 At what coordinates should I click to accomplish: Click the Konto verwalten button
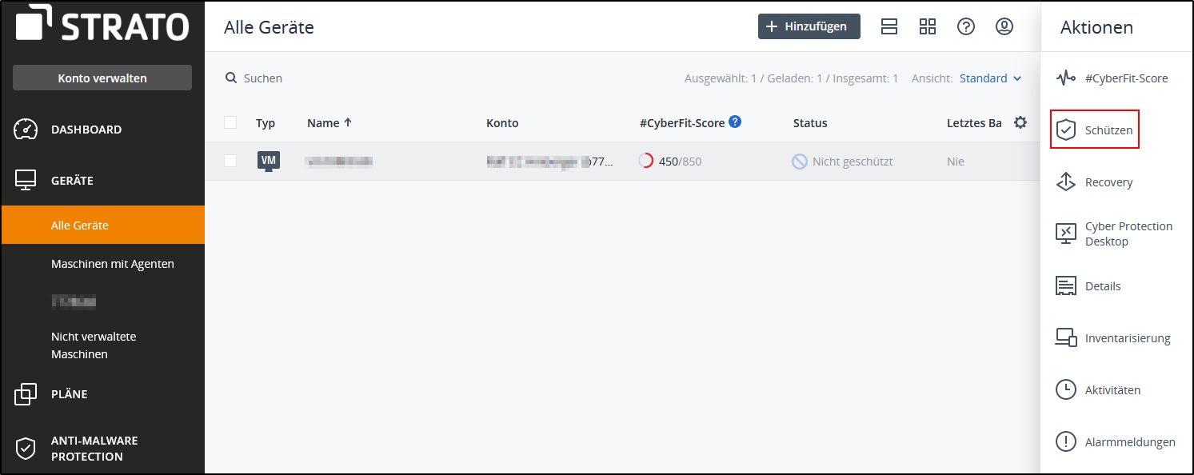[x=102, y=78]
